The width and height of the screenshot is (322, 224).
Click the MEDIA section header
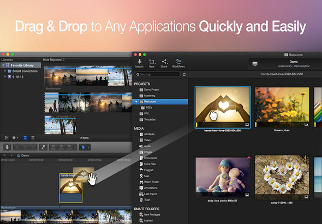tap(139, 129)
